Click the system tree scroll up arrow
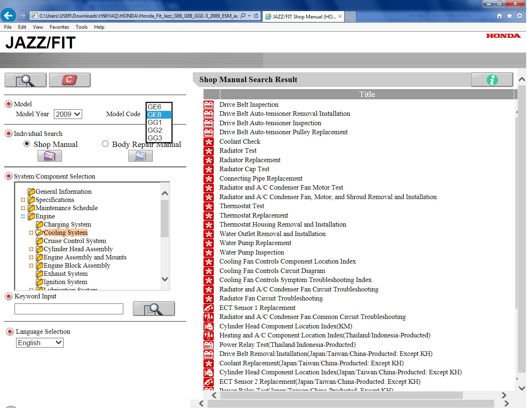527x408 pixels. (165, 193)
